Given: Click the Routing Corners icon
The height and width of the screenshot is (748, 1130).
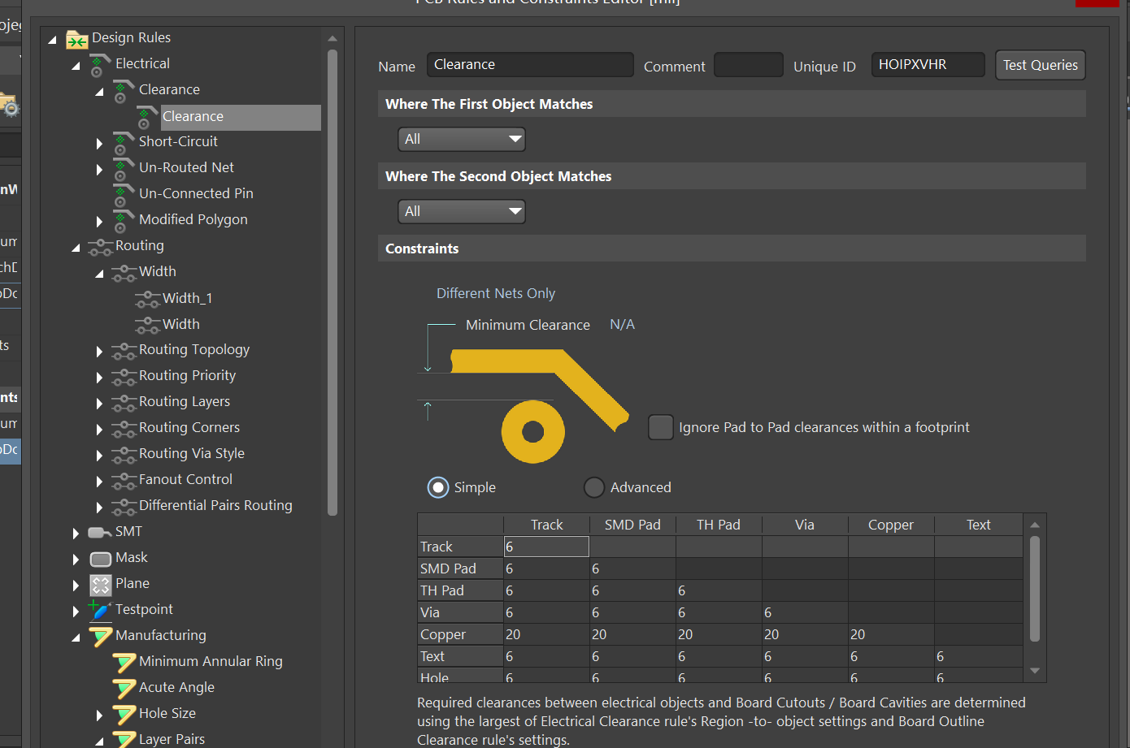Looking at the screenshot, I should (x=124, y=428).
